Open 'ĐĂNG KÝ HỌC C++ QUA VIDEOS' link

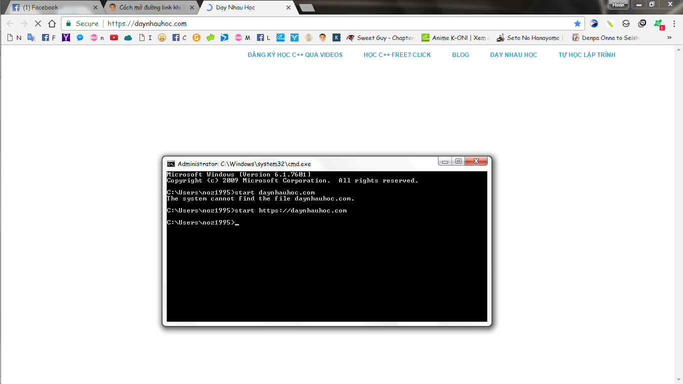pos(295,55)
